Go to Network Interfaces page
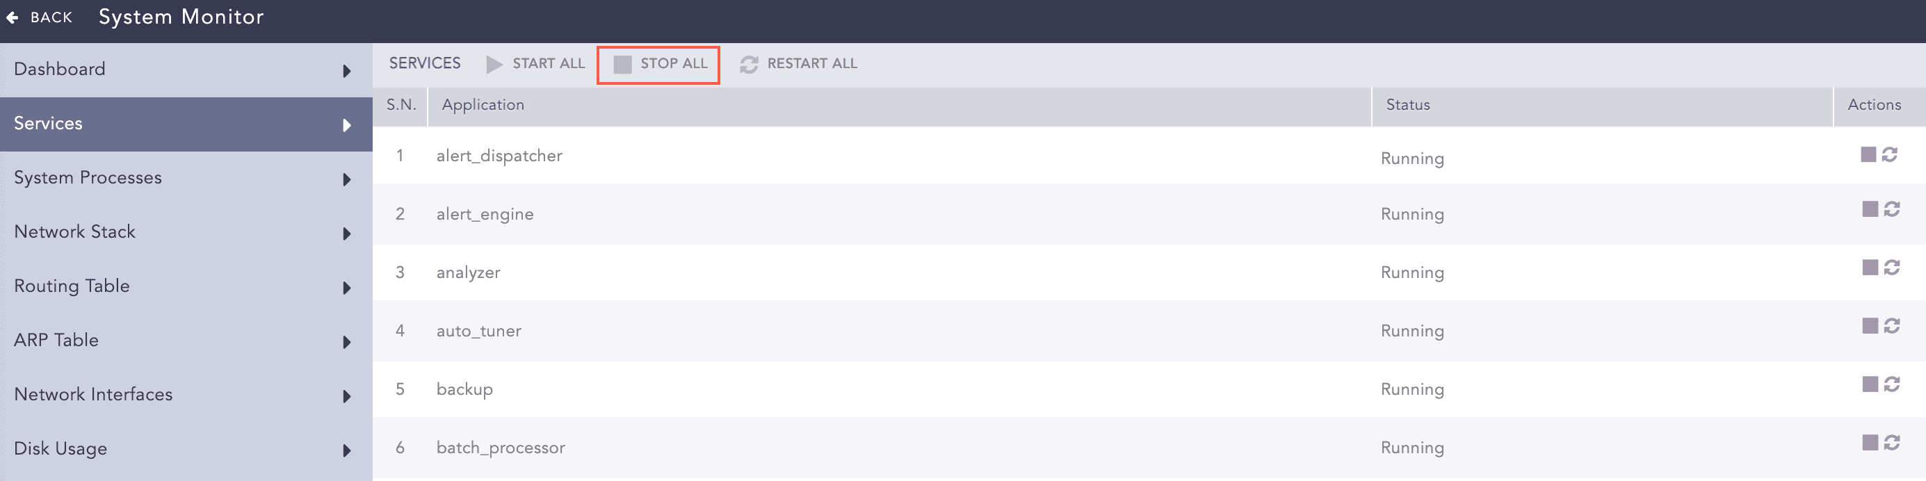The image size is (1926, 481). [x=93, y=394]
